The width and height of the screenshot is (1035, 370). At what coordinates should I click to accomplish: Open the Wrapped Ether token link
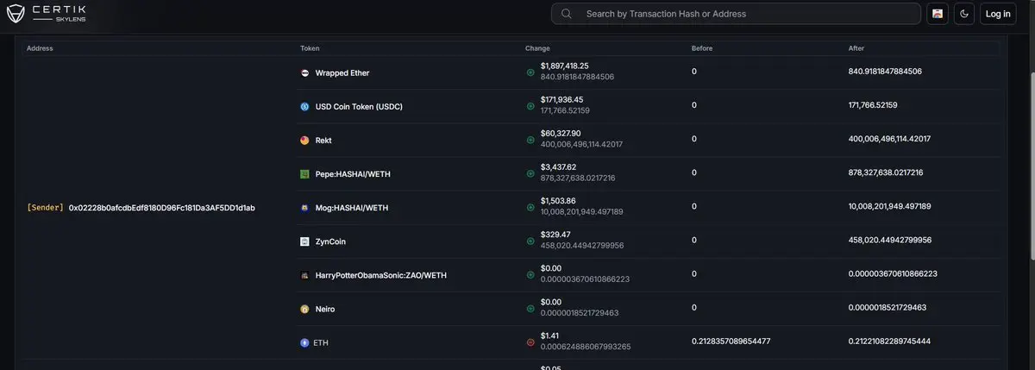[342, 73]
